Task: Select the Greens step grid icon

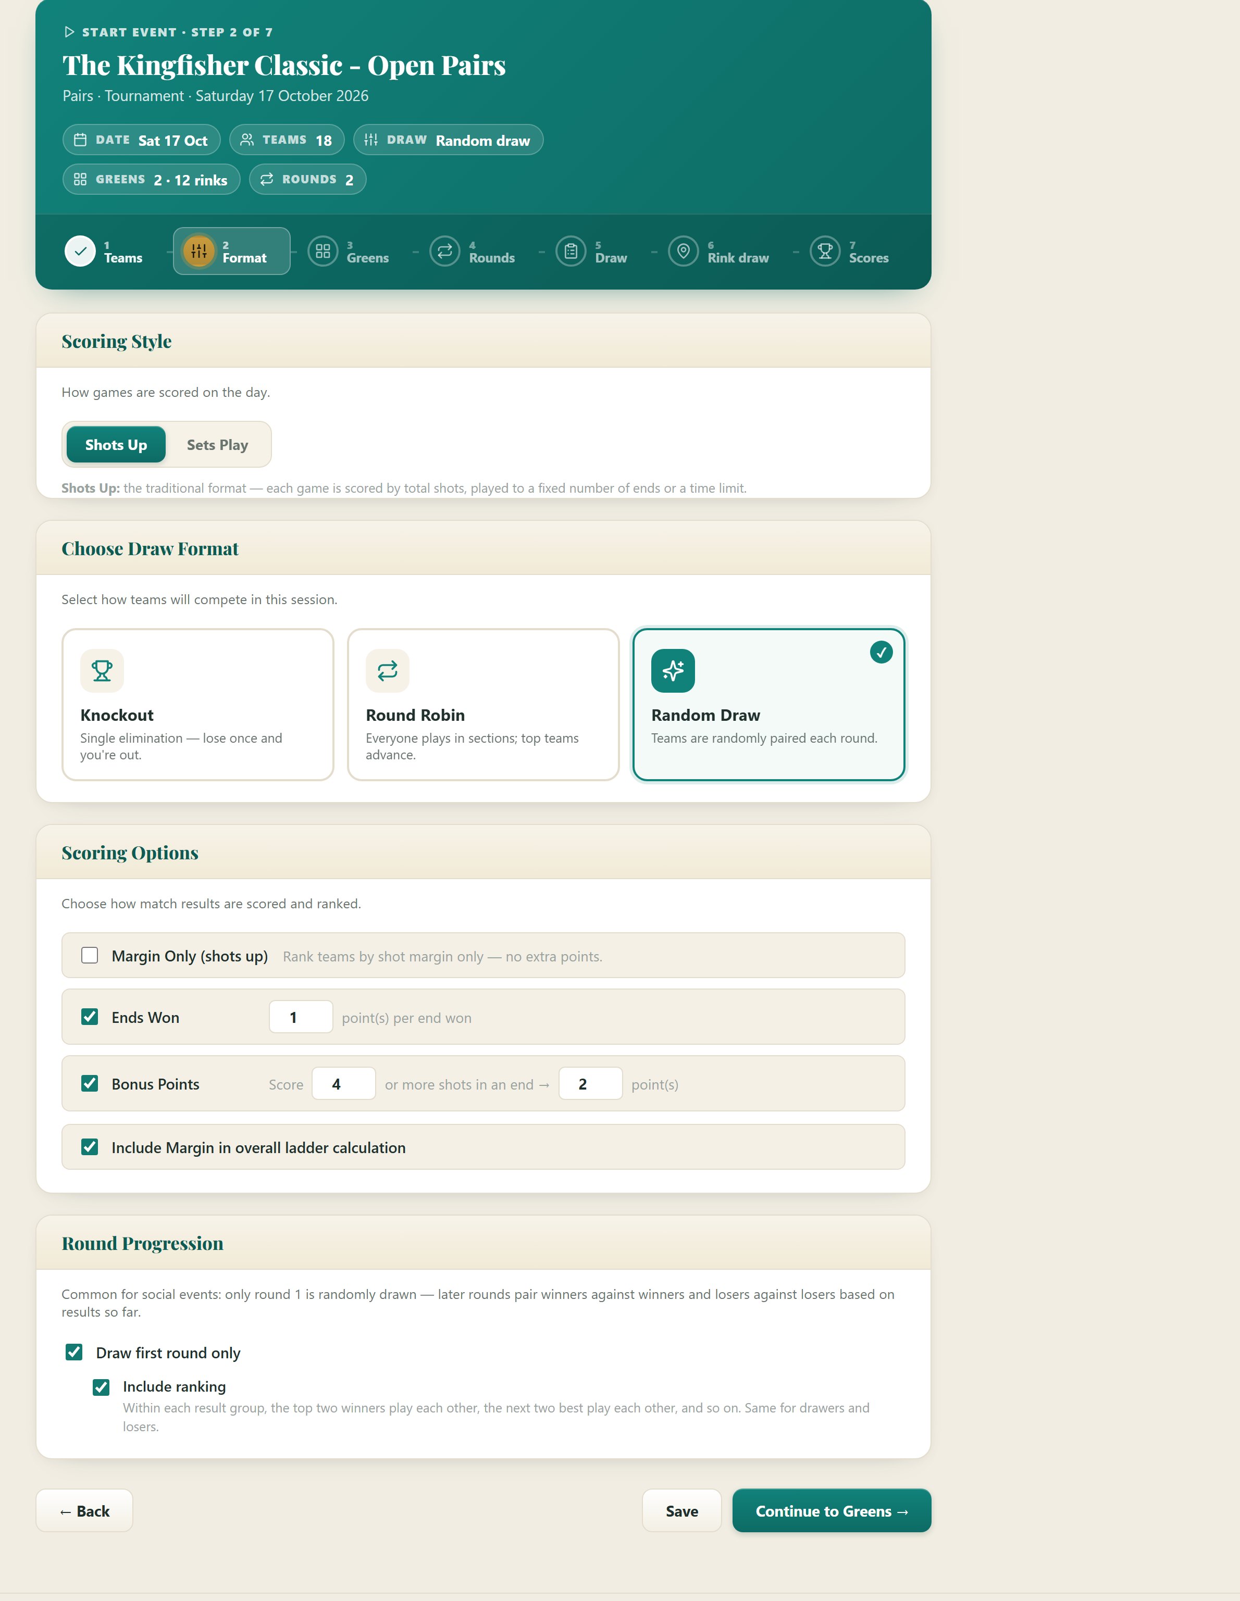Action: (323, 252)
